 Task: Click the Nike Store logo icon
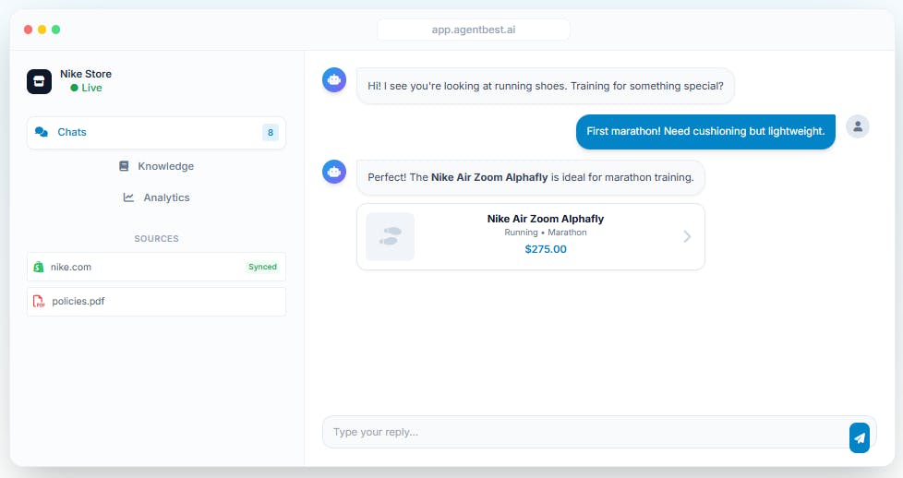coord(39,81)
